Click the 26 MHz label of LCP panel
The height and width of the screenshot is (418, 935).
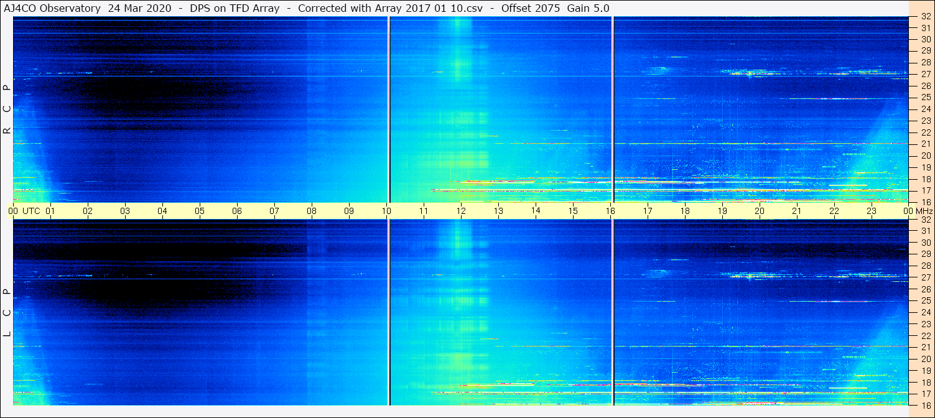coord(925,289)
